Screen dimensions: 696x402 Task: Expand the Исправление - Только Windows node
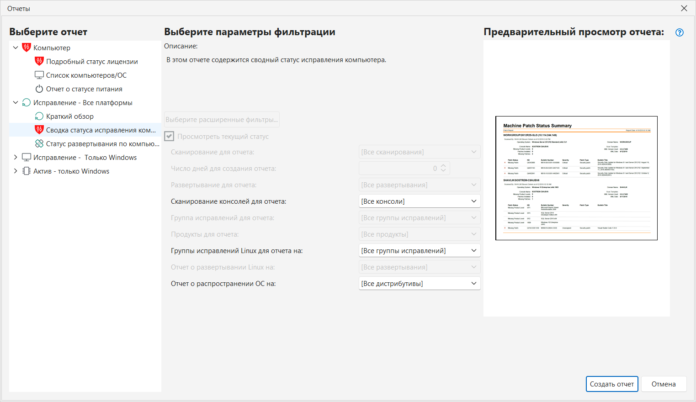pyautogui.click(x=16, y=157)
